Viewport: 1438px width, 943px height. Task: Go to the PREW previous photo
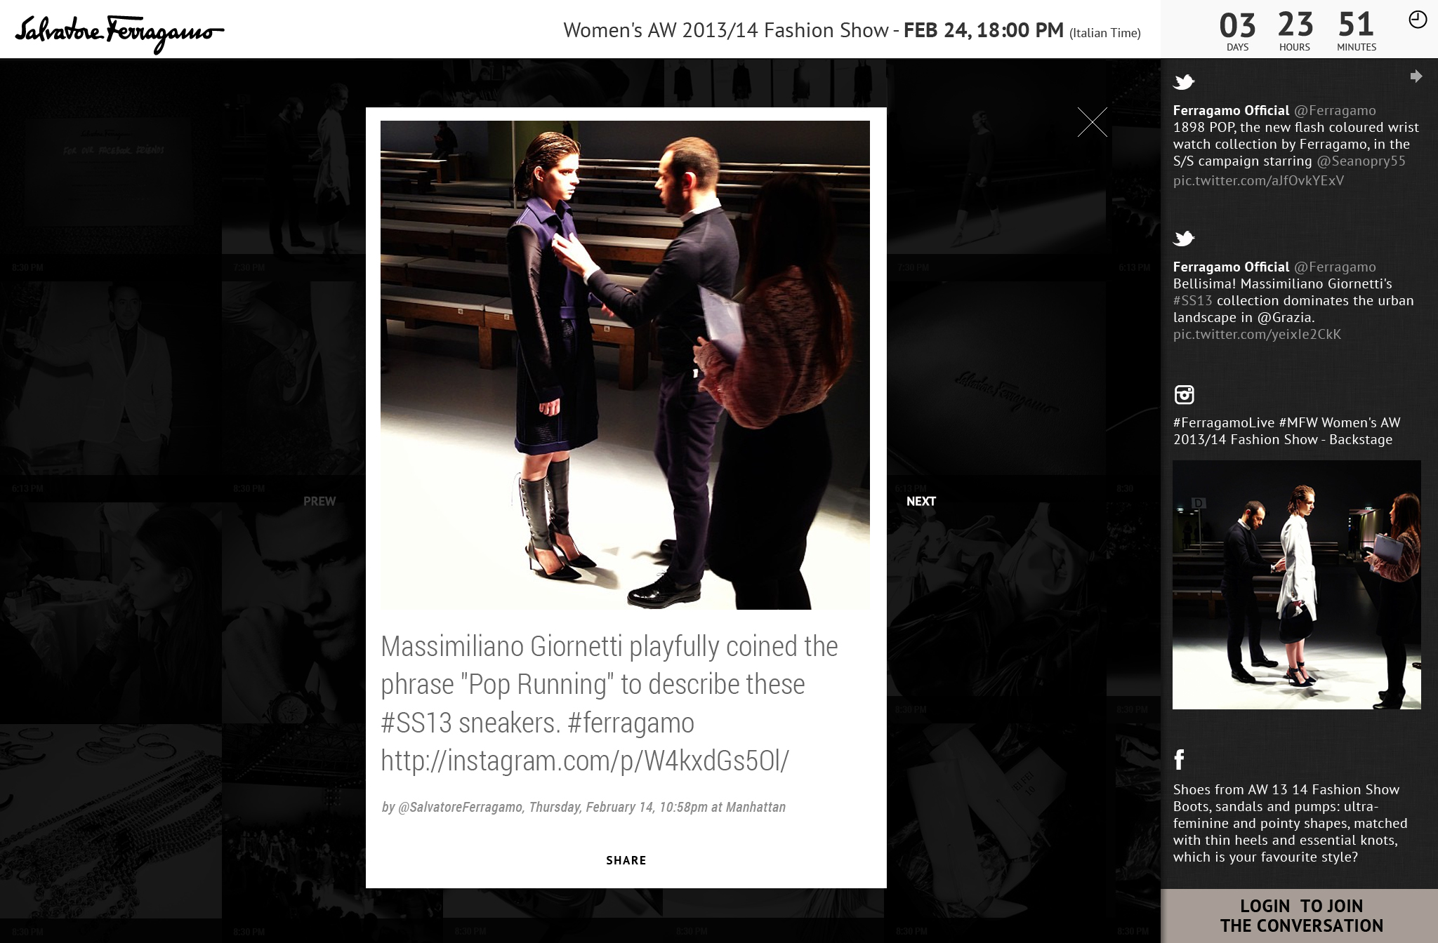point(319,501)
